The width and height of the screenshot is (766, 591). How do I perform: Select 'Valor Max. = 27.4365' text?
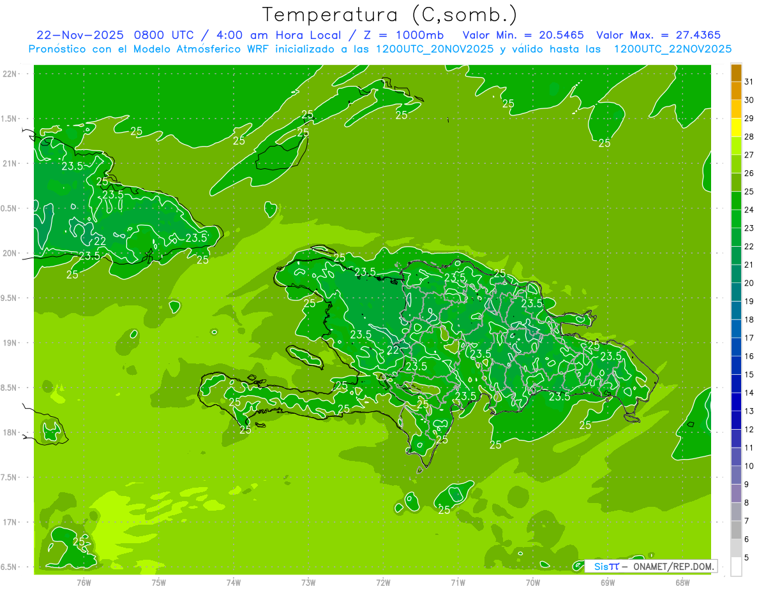(x=659, y=35)
